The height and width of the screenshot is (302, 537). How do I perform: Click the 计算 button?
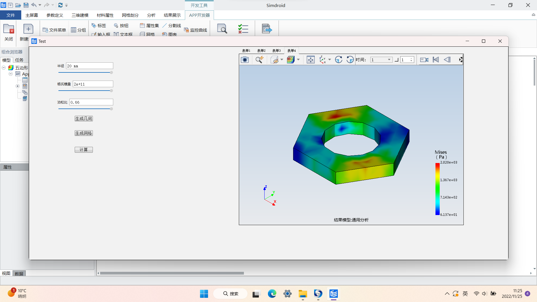[x=84, y=150]
